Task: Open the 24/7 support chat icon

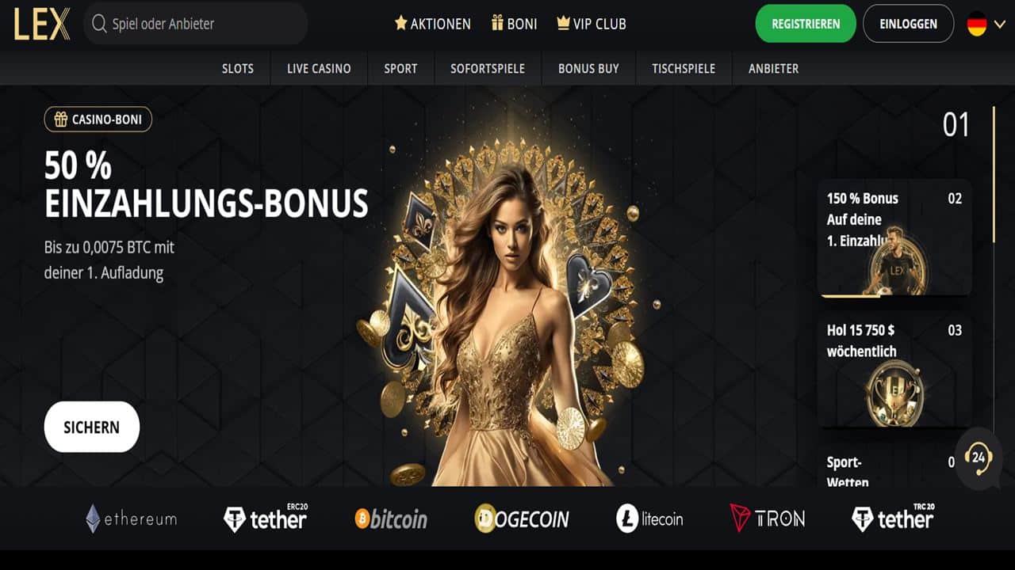Action: click(x=979, y=458)
